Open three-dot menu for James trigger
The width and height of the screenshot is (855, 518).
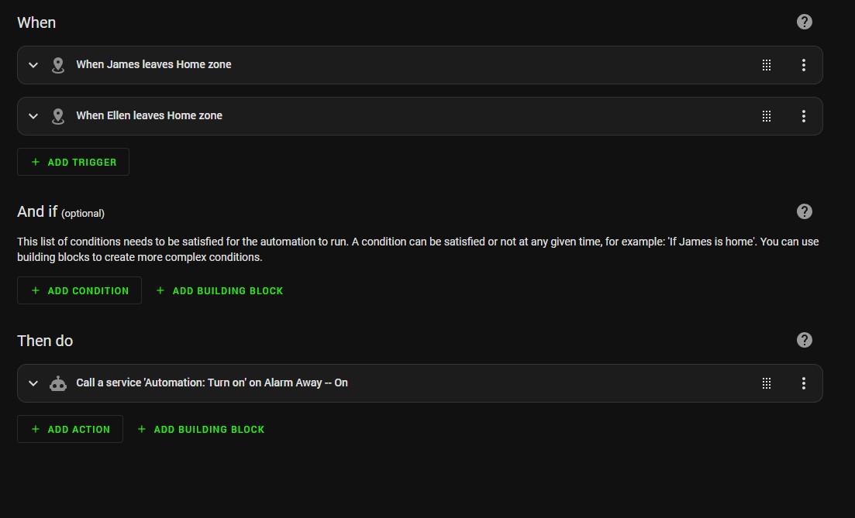[804, 65]
